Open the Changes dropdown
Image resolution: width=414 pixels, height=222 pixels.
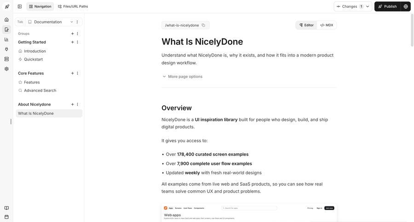[353, 6]
